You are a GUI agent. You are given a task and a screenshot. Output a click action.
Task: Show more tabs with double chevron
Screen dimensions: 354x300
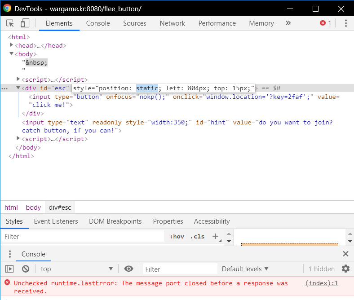pos(288,23)
